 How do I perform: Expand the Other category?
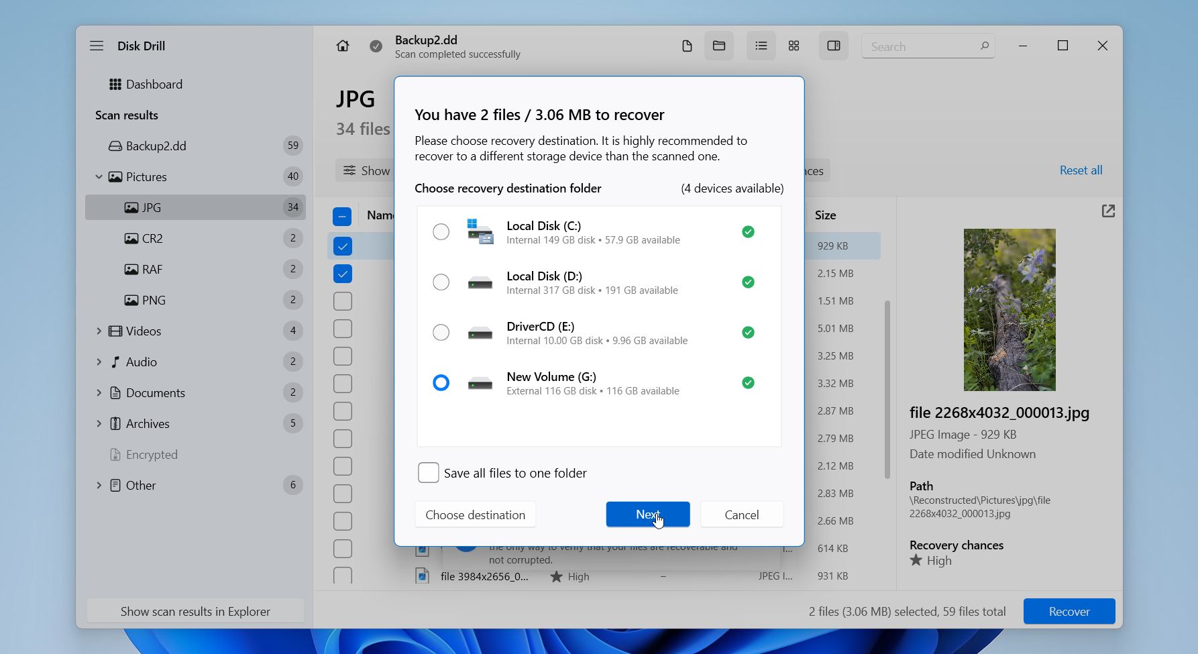[99, 486]
